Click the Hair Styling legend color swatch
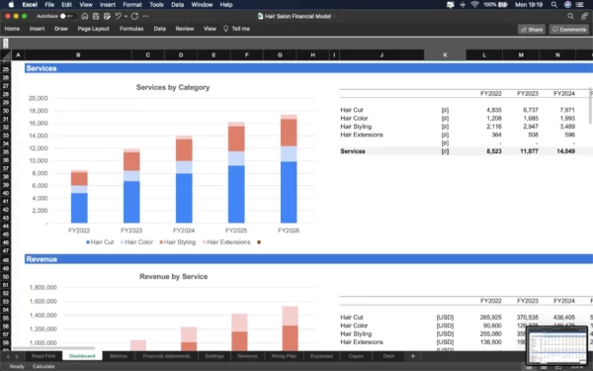The width and height of the screenshot is (593, 371). click(x=161, y=242)
